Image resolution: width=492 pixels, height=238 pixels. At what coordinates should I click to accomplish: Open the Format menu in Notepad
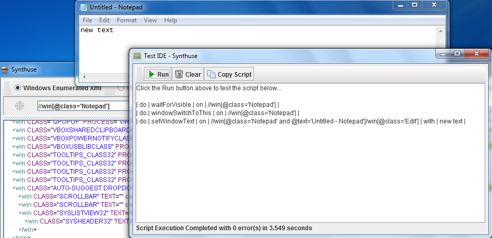127,20
